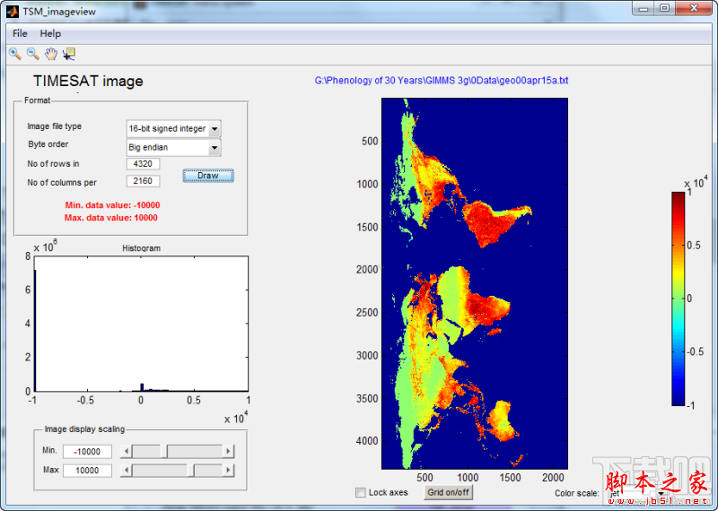The width and height of the screenshot is (718, 511).
Task: Select the Zoom In magnifier tool
Action: tap(14, 54)
